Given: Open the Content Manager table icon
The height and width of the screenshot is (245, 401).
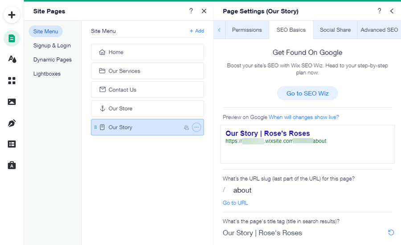Looking at the screenshot, I should (x=12, y=144).
